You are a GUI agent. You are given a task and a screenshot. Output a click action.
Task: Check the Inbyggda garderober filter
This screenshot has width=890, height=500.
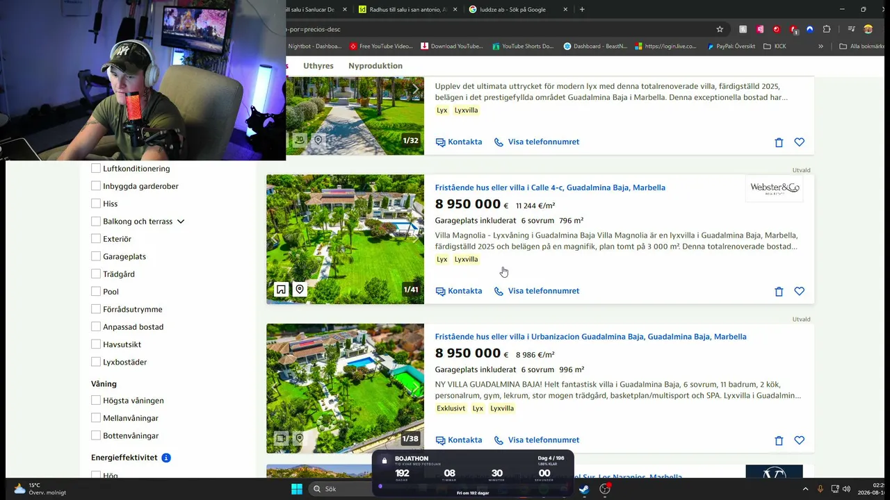tap(96, 186)
